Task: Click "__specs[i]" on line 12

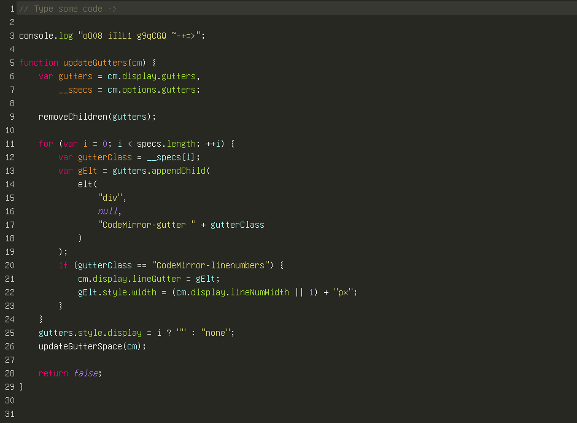Action: pyautogui.click(x=171, y=157)
